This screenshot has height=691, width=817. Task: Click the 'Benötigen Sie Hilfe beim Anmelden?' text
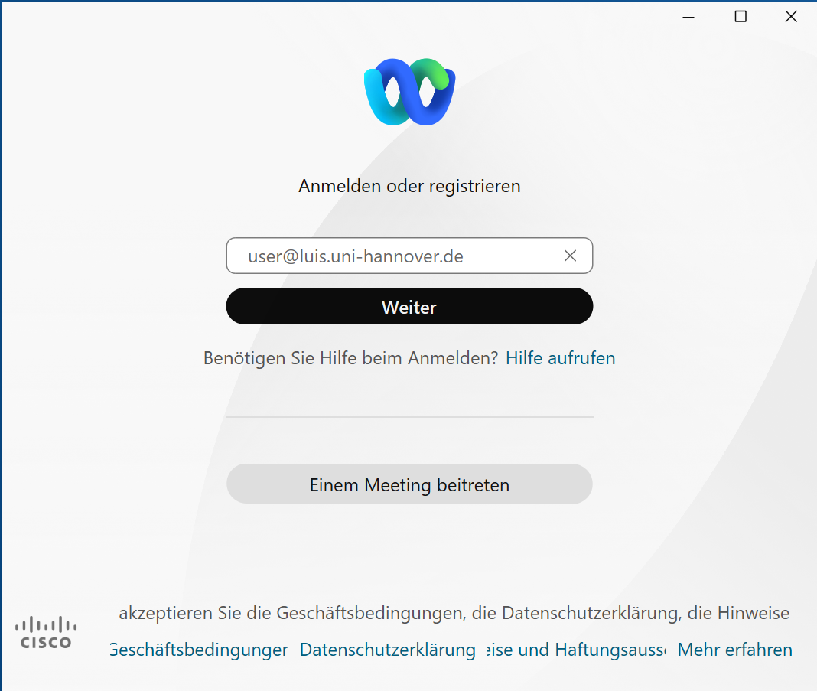click(x=350, y=358)
